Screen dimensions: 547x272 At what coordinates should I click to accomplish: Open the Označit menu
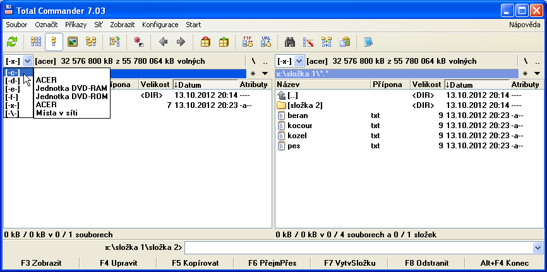pyautogui.click(x=46, y=25)
